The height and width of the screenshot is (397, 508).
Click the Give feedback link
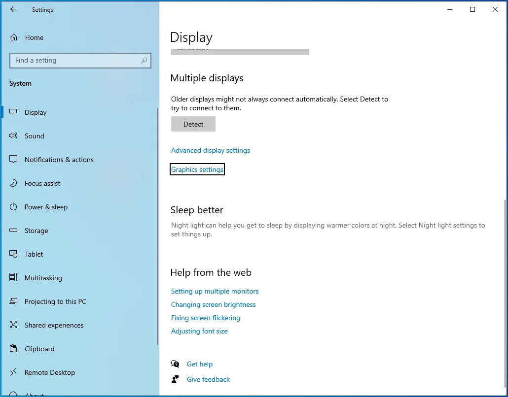coord(208,379)
